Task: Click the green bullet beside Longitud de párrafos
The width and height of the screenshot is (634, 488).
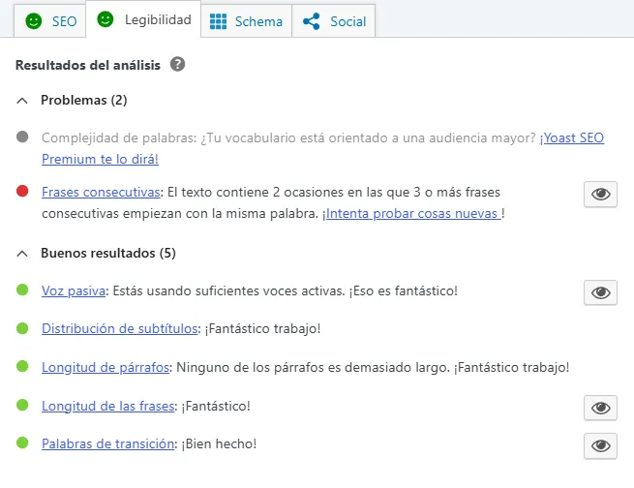Action: tap(22, 366)
